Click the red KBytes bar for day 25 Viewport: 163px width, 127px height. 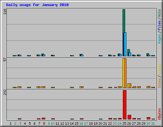tap(124, 105)
